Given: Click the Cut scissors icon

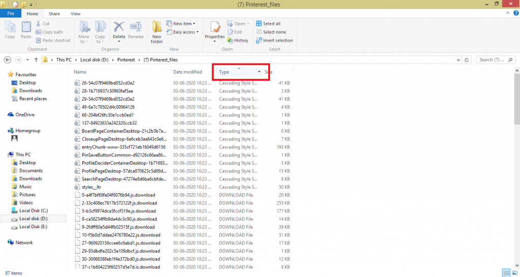Looking at the screenshot, I should (x=39, y=23).
